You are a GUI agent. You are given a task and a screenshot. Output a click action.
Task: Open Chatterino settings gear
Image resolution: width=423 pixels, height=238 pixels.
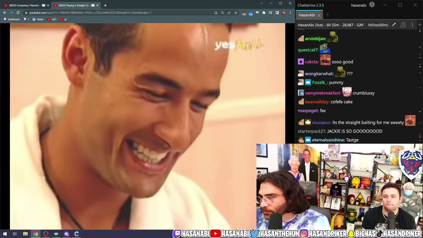372,5
